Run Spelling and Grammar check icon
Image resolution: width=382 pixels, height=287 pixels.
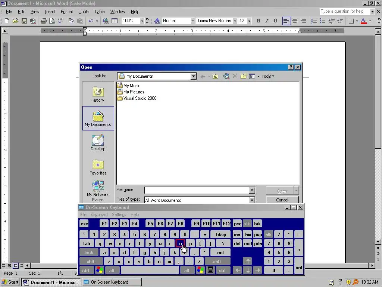tap(61, 21)
